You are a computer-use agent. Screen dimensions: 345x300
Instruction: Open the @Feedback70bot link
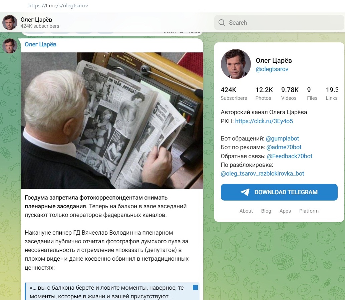click(289, 156)
